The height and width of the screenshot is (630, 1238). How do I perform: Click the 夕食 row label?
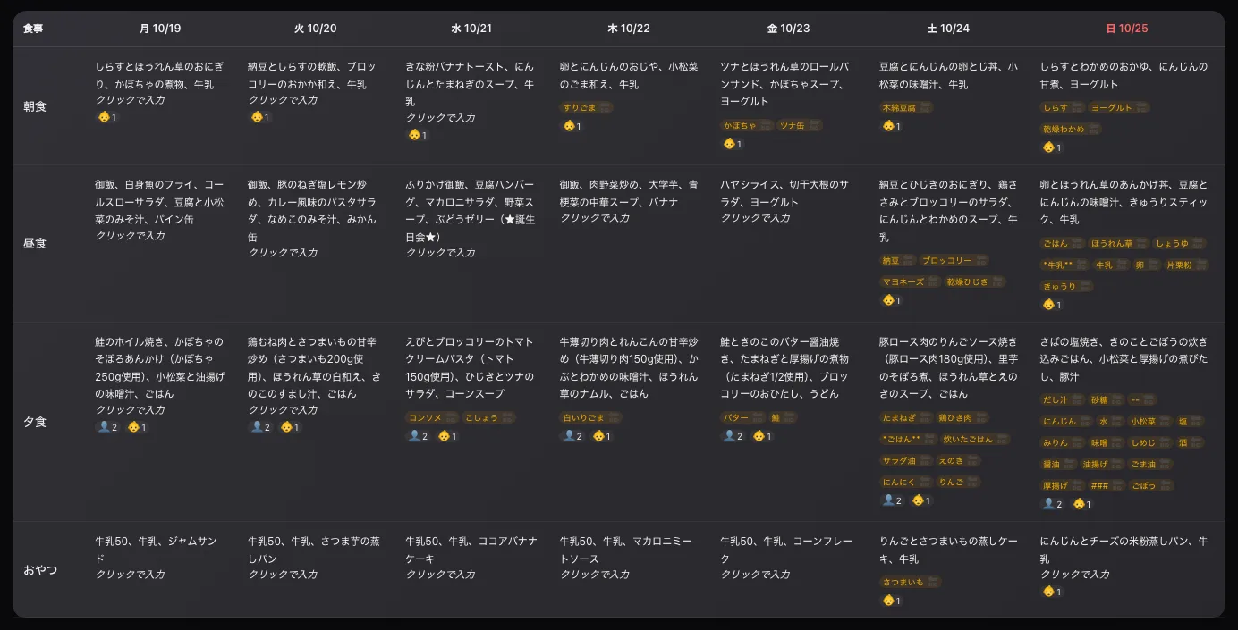pyautogui.click(x=35, y=422)
